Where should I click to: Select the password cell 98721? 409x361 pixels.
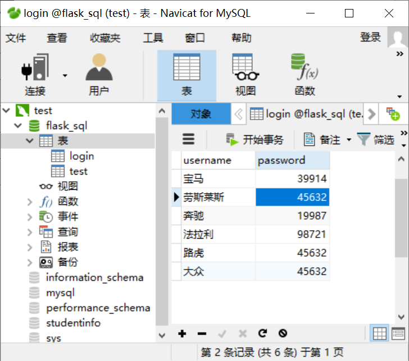point(292,234)
